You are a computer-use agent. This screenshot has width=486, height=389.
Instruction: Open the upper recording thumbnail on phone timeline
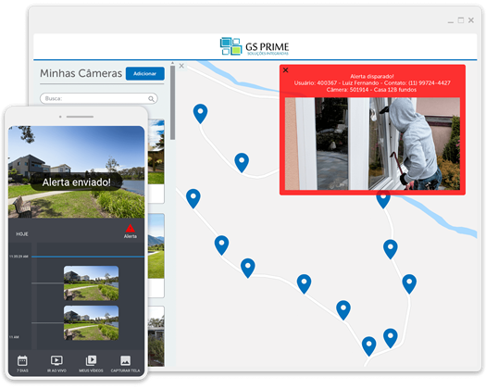tap(91, 282)
